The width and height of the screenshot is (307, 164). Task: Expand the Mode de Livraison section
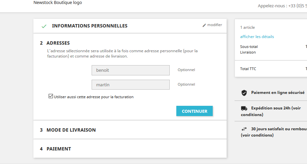pos(71,130)
